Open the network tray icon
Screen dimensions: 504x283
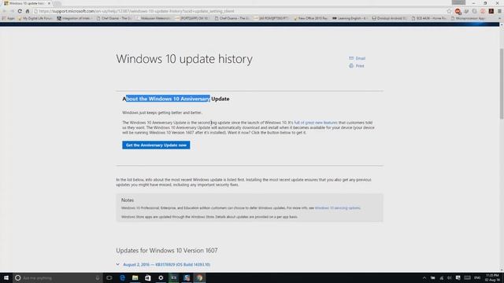pyautogui.click(x=441, y=277)
